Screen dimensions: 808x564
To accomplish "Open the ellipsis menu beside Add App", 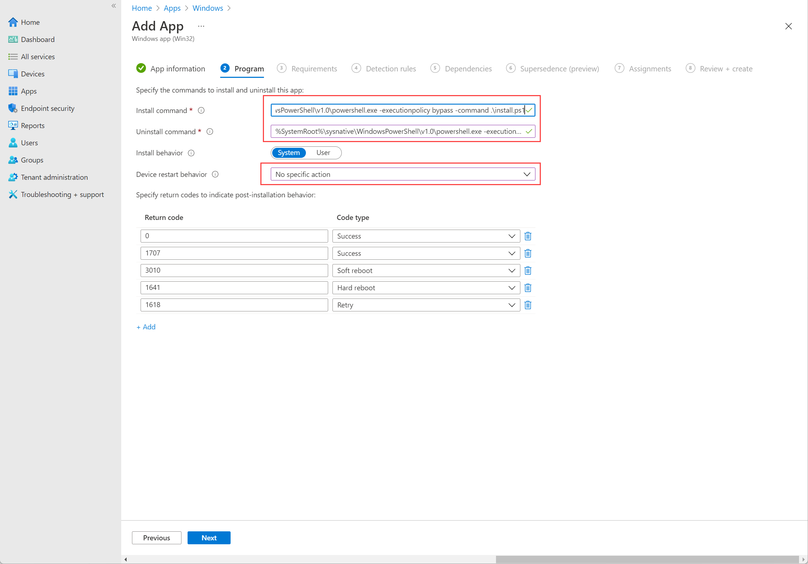I will tap(201, 26).
